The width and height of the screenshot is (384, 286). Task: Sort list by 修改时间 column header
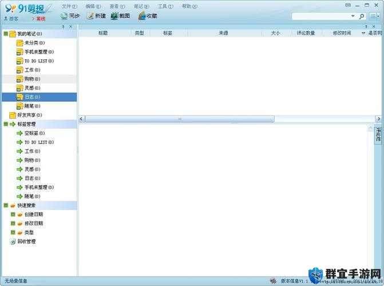(x=342, y=33)
